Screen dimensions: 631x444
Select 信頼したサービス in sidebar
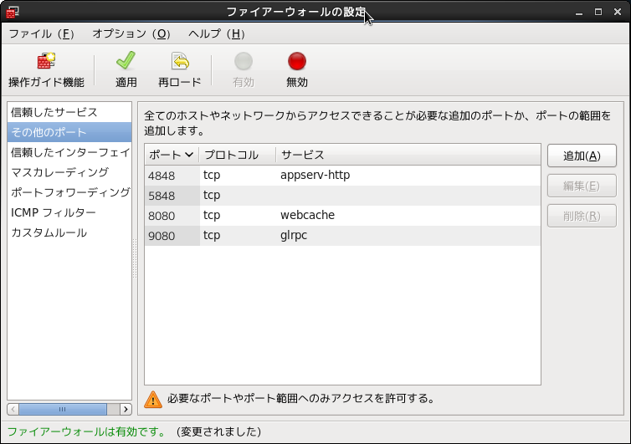(x=54, y=112)
